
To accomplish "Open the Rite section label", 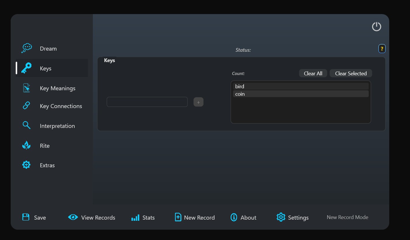I will click(x=45, y=146).
